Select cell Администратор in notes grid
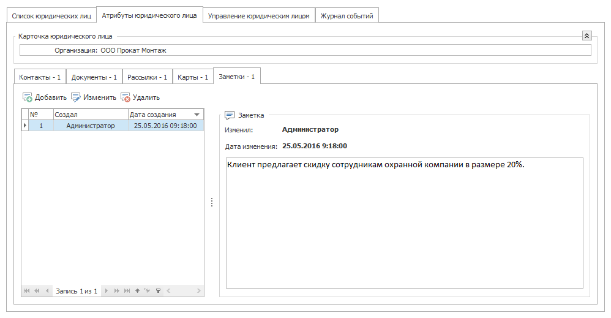611x318 pixels. tap(91, 126)
